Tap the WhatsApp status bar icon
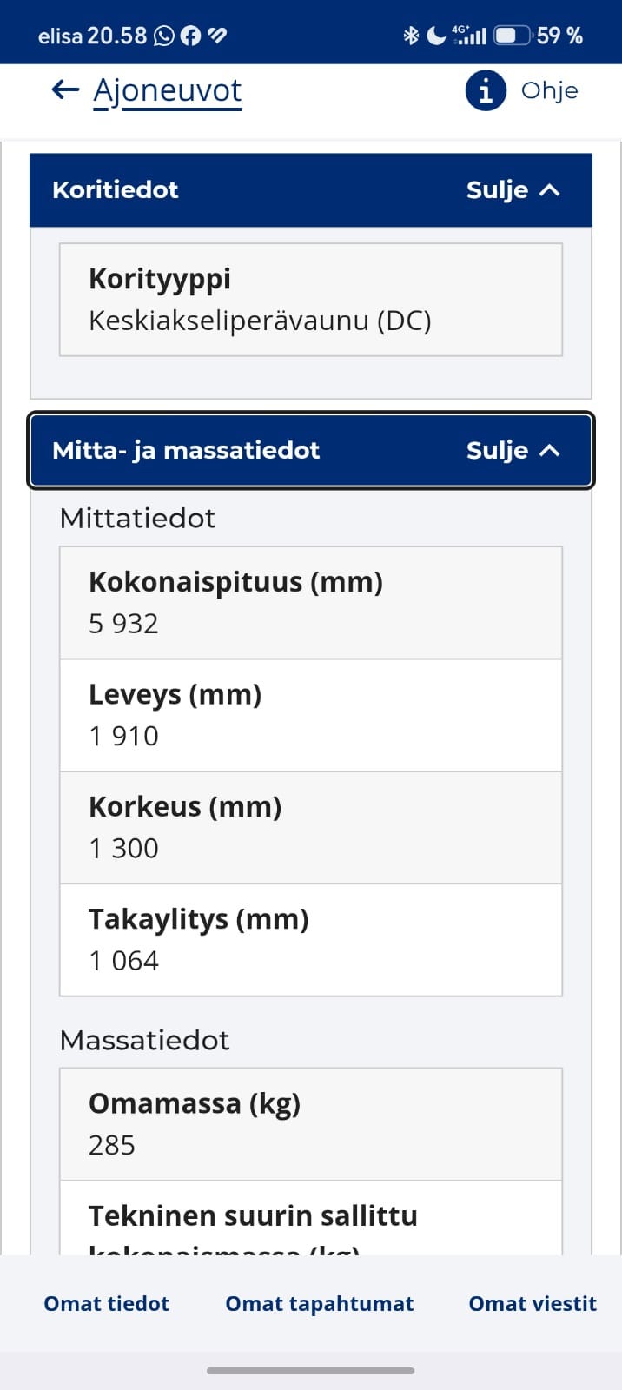The height and width of the screenshot is (1390, 622). [x=163, y=36]
